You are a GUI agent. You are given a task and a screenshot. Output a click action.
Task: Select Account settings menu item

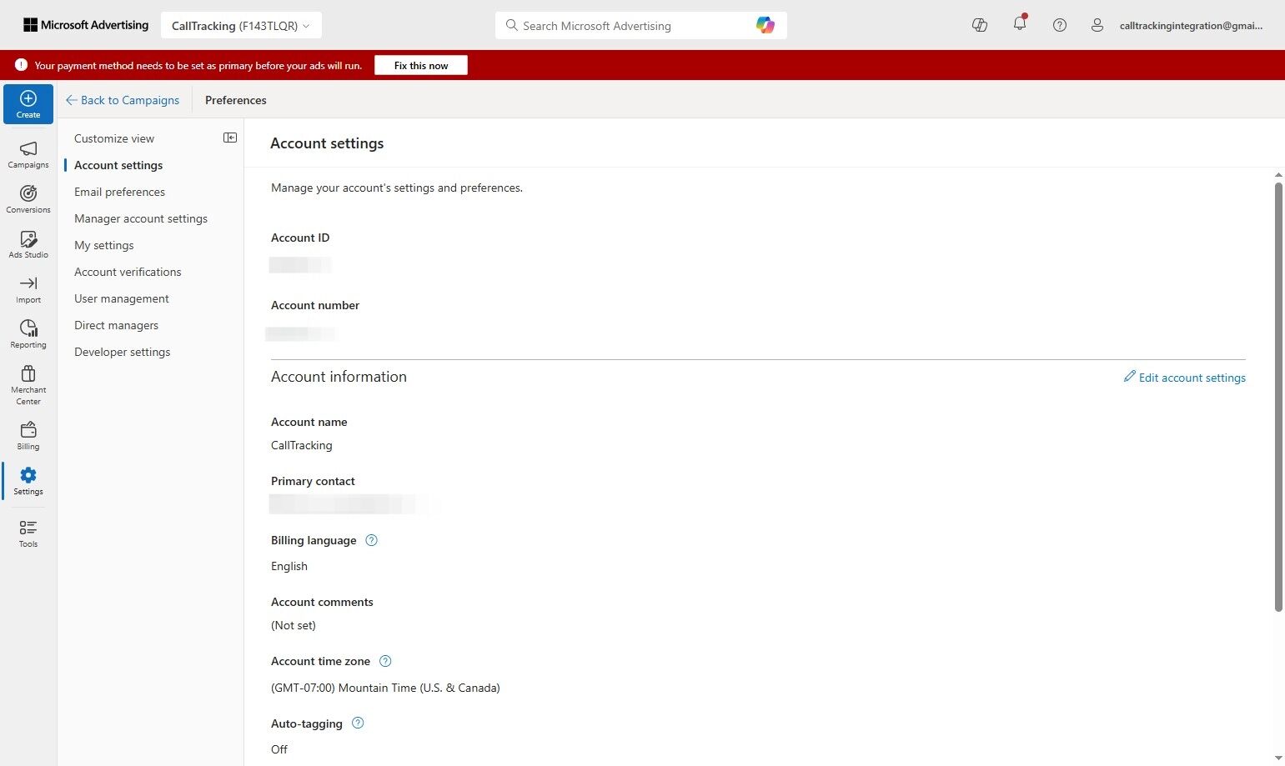coord(118,165)
